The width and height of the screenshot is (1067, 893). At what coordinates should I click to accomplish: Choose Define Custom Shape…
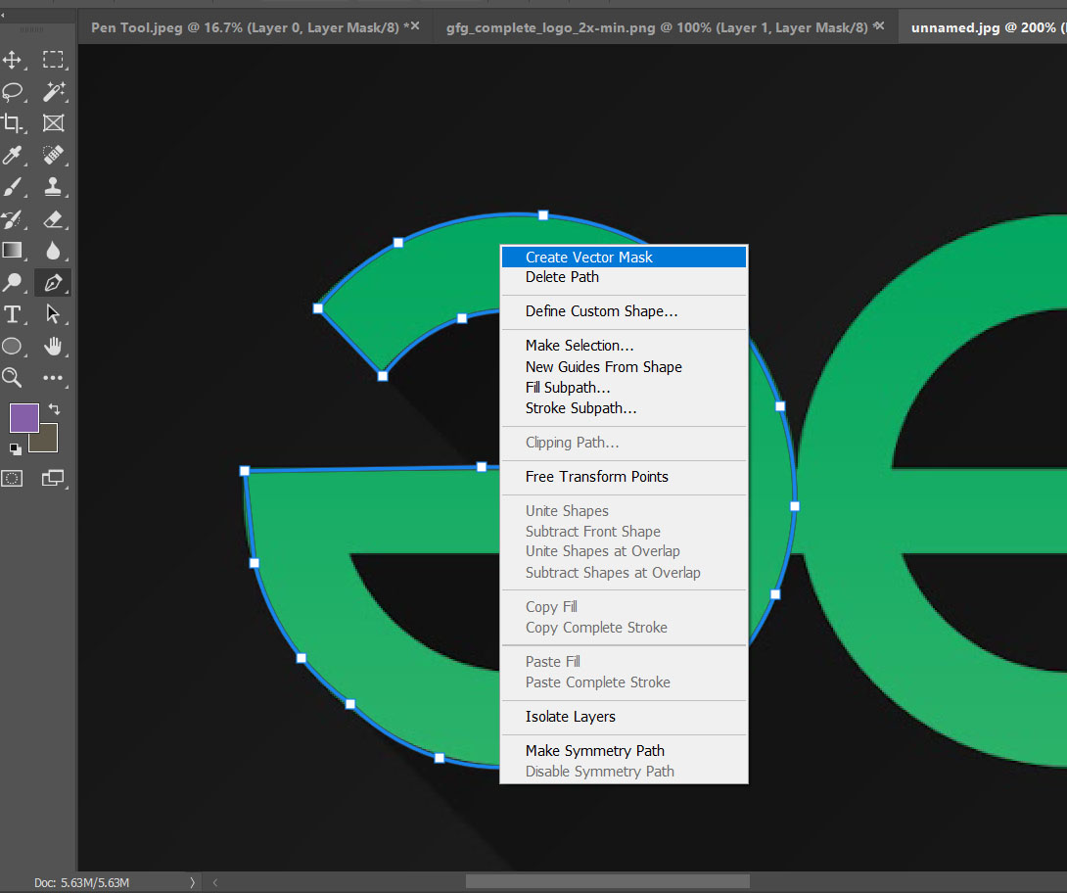(x=624, y=311)
